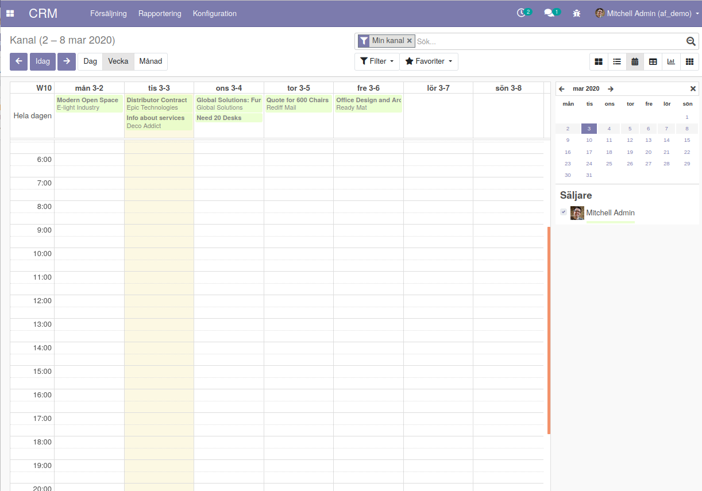Open Office Design and Arc event
Viewport: 702px width, 491px height.
368,103
